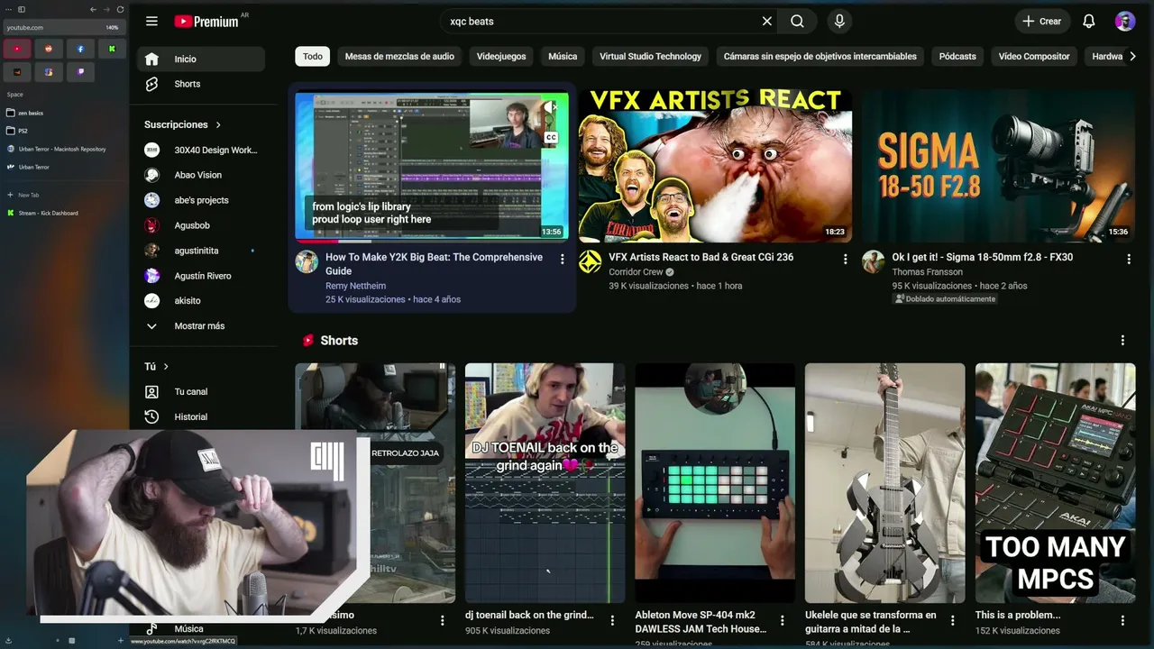Open the Thomas Fransson channel avatar
Viewport: 1154px width, 649px height.
click(873, 262)
